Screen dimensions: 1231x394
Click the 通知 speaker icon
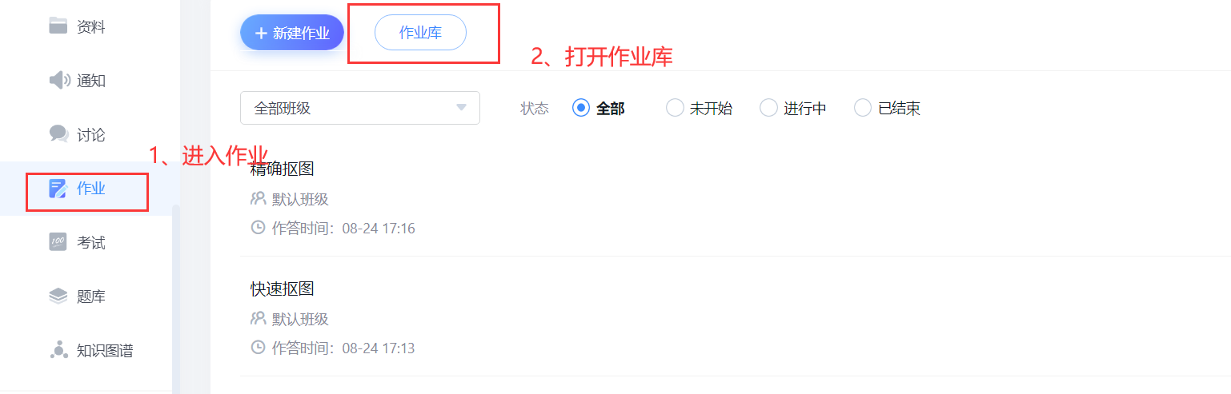click(60, 80)
